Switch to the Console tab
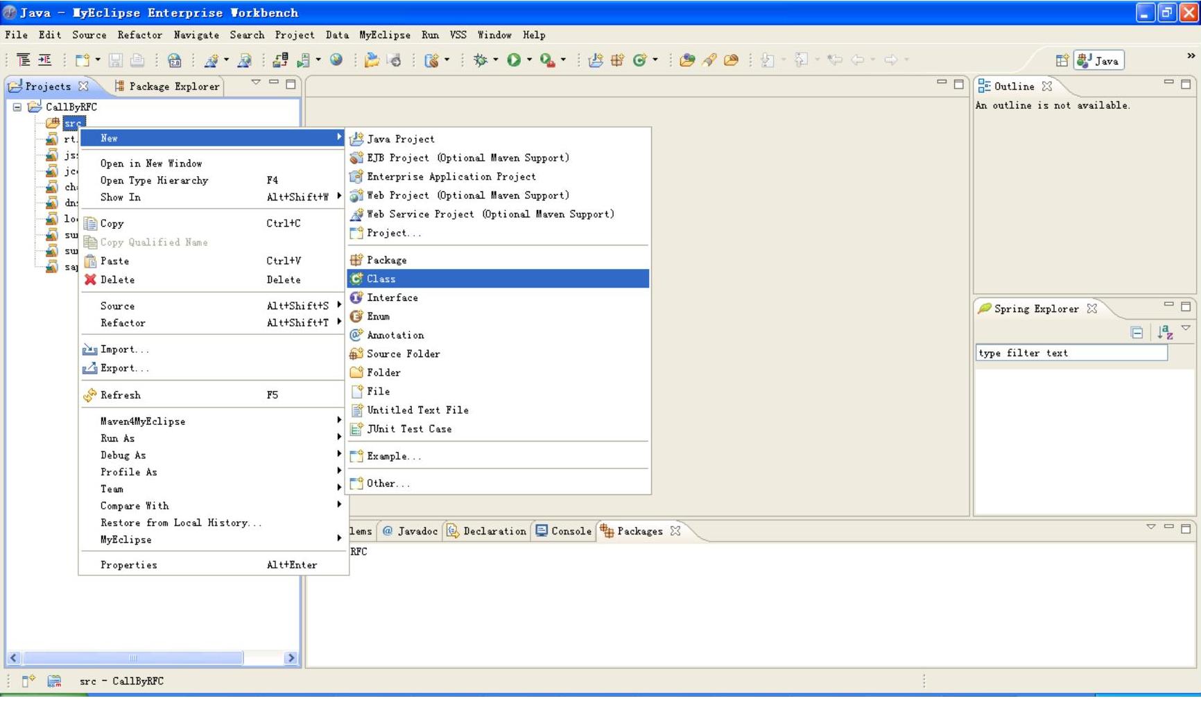Screen dimensions: 1201x705 [564, 531]
